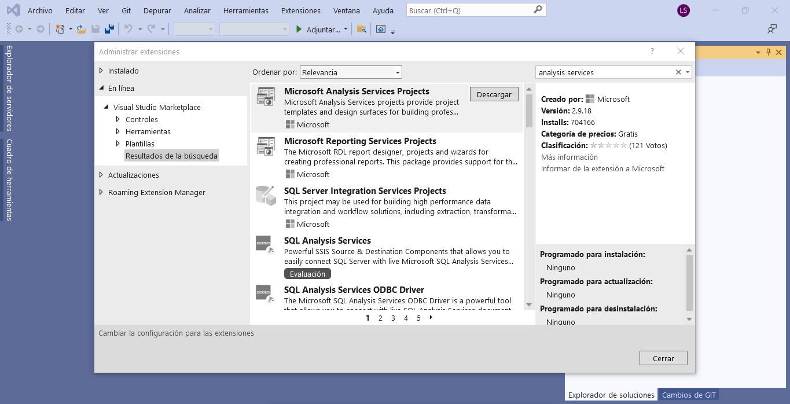Viewport: 790px width, 404px height.
Task: Switch to the Cambios de GIT tab
Action: click(689, 395)
